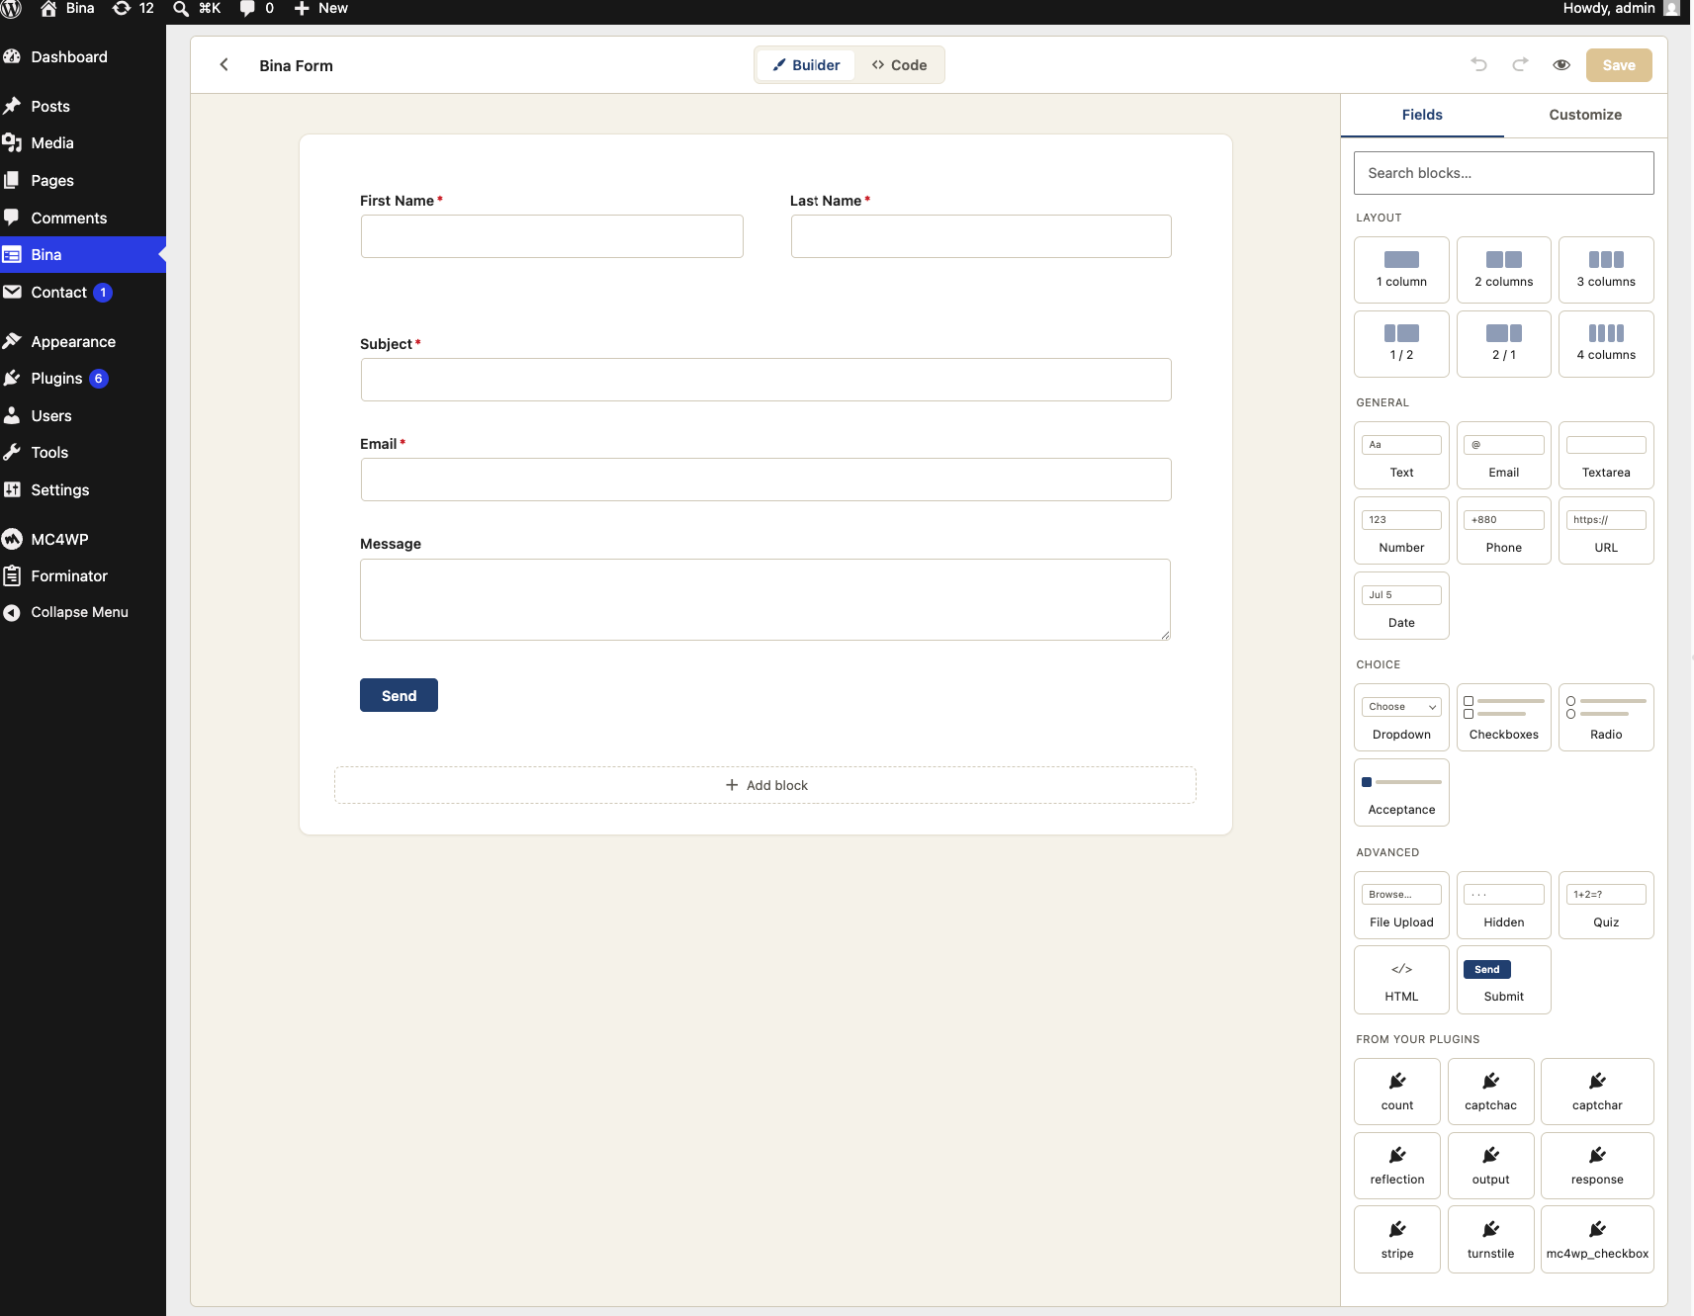Add the output plugin block
The image size is (1694, 1316).
(1490, 1166)
